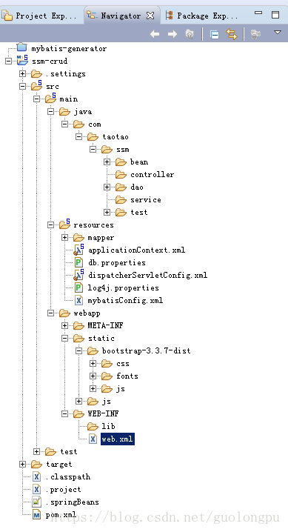Expand the fonts folder
Viewport: 288px width, 532px height.
click(93, 376)
